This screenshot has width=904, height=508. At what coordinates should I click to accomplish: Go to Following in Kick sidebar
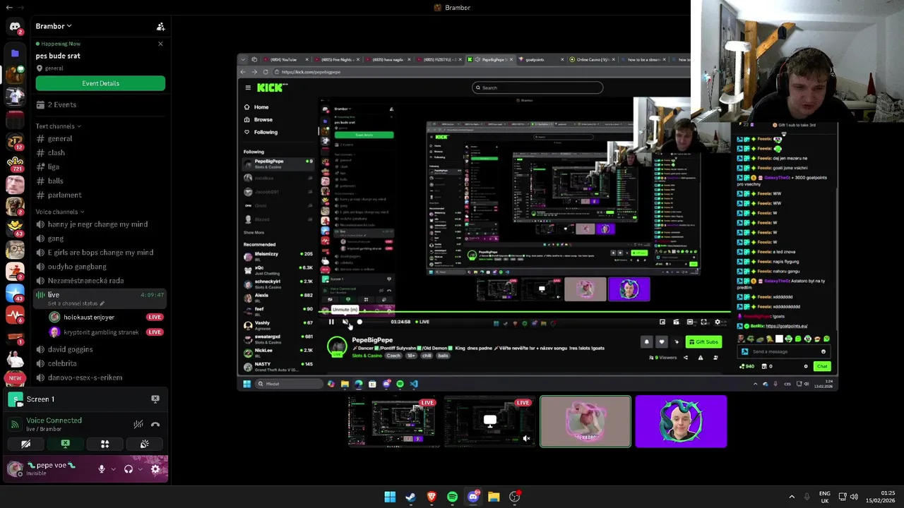pos(261,132)
